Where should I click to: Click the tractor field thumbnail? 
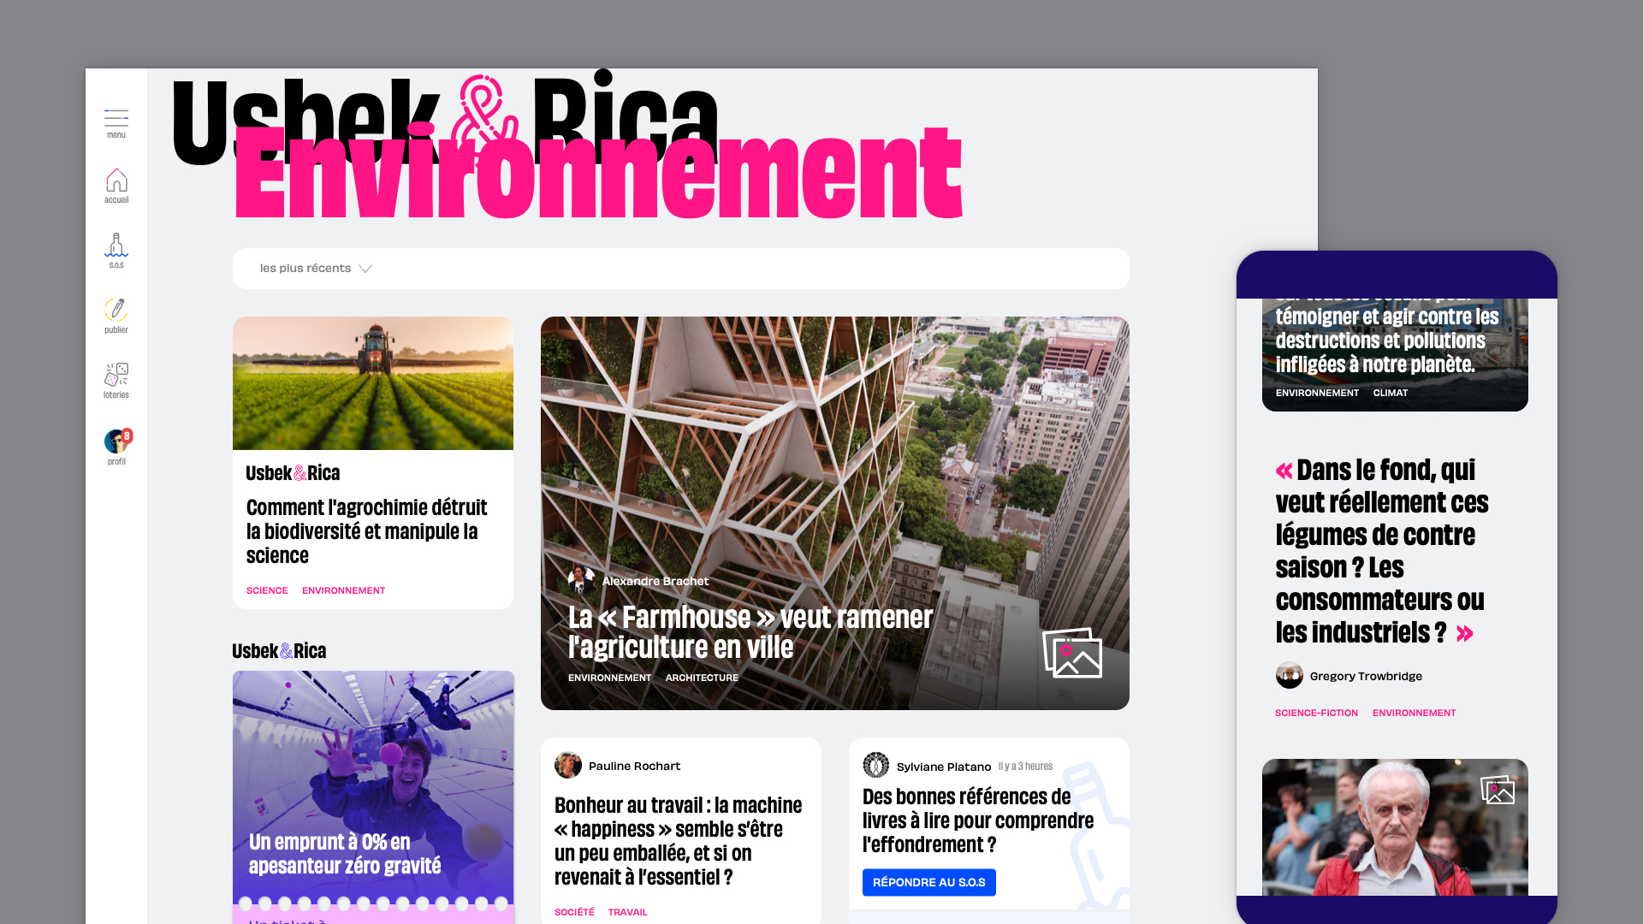click(373, 383)
